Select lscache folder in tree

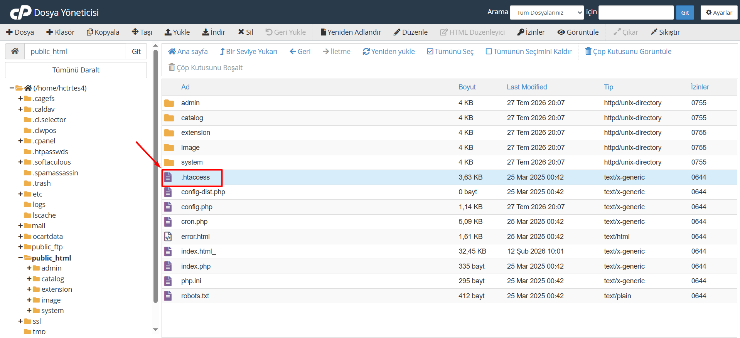44,215
